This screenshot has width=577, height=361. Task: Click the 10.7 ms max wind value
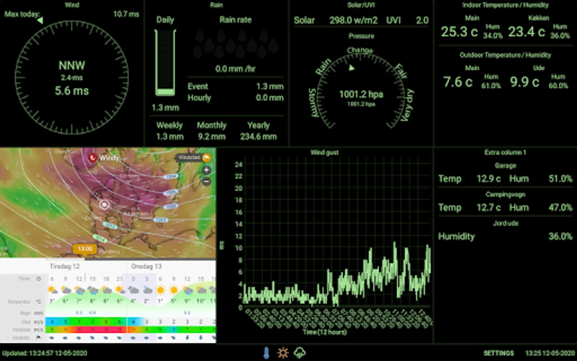126,14
